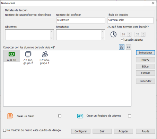Check No mostrar de nuevo este cuadro

5,130
